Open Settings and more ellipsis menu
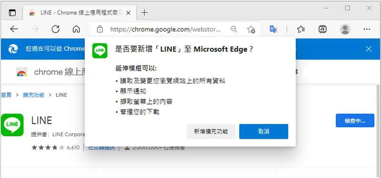 point(367,29)
